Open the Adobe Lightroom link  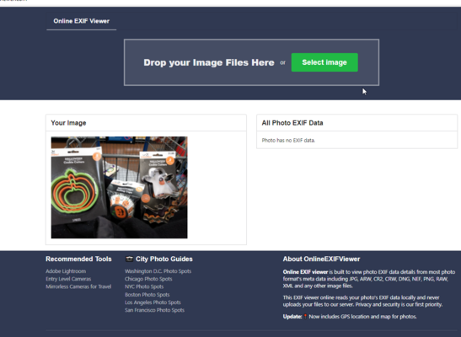66,271
